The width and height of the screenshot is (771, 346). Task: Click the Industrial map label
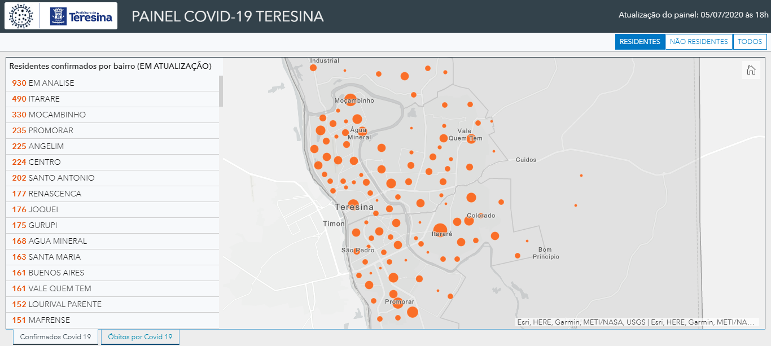click(x=325, y=60)
